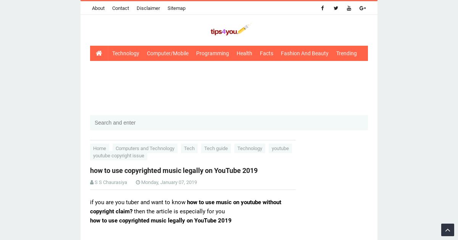This screenshot has height=240, width=458.
Task: Select the Fashion And Beauty menu item
Action: [x=305, y=53]
